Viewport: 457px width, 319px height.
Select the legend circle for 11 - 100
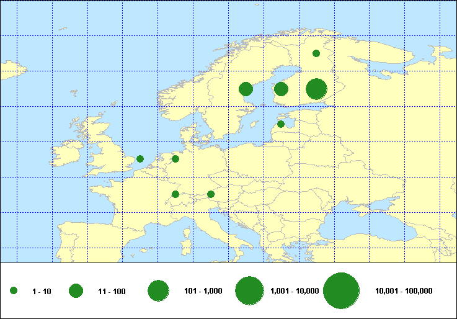coord(76,291)
